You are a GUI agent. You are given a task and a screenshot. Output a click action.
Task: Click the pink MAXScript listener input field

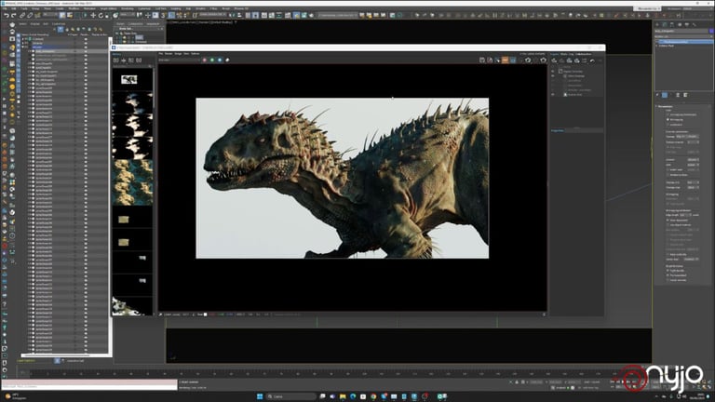point(89,382)
